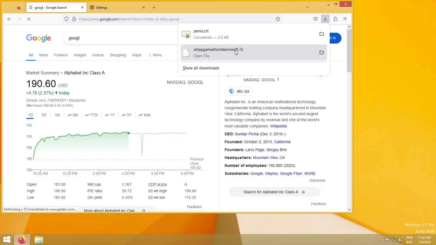Open the Market Summary link
436x245 pixels.
click(43, 73)
